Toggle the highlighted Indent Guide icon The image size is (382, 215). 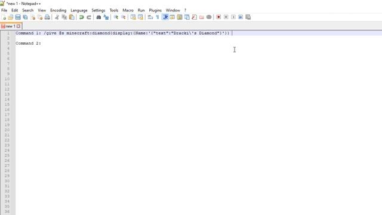(165, 17)
